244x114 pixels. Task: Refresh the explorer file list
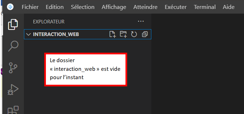click(x=134, y=34)
